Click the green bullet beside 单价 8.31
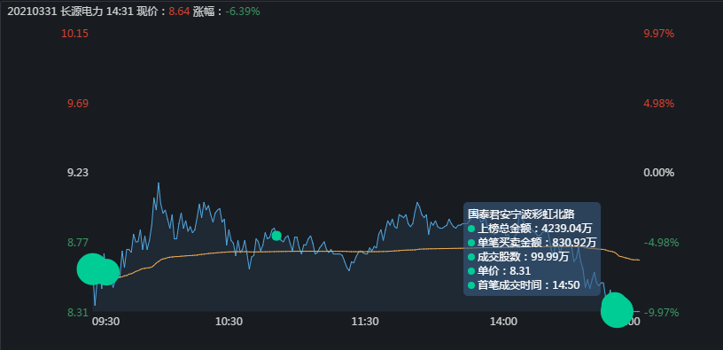Screen dimensions: 723x350 point(471,271)
